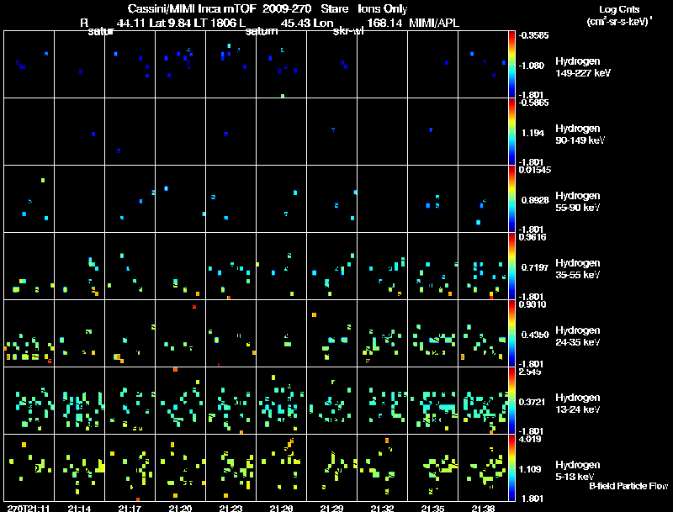Viewport: 673px width, 512px height.
Task: Open the Hydrogen 149-227 keV panel at 21:23
Action: click(x=231, y=65)
